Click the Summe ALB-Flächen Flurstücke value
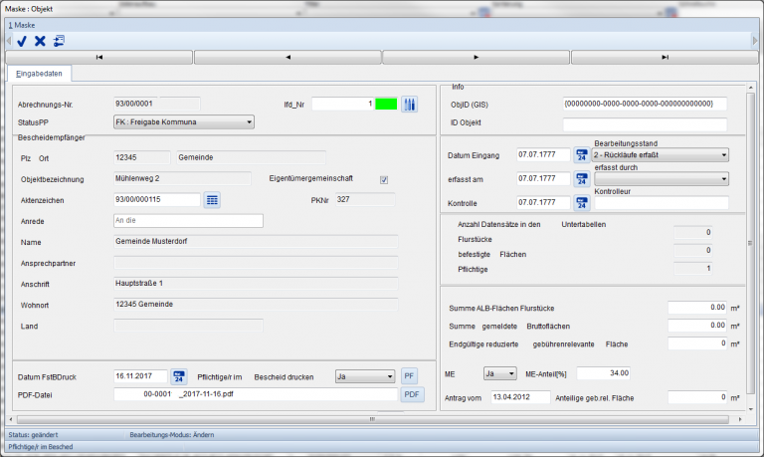 pos(697,308)
